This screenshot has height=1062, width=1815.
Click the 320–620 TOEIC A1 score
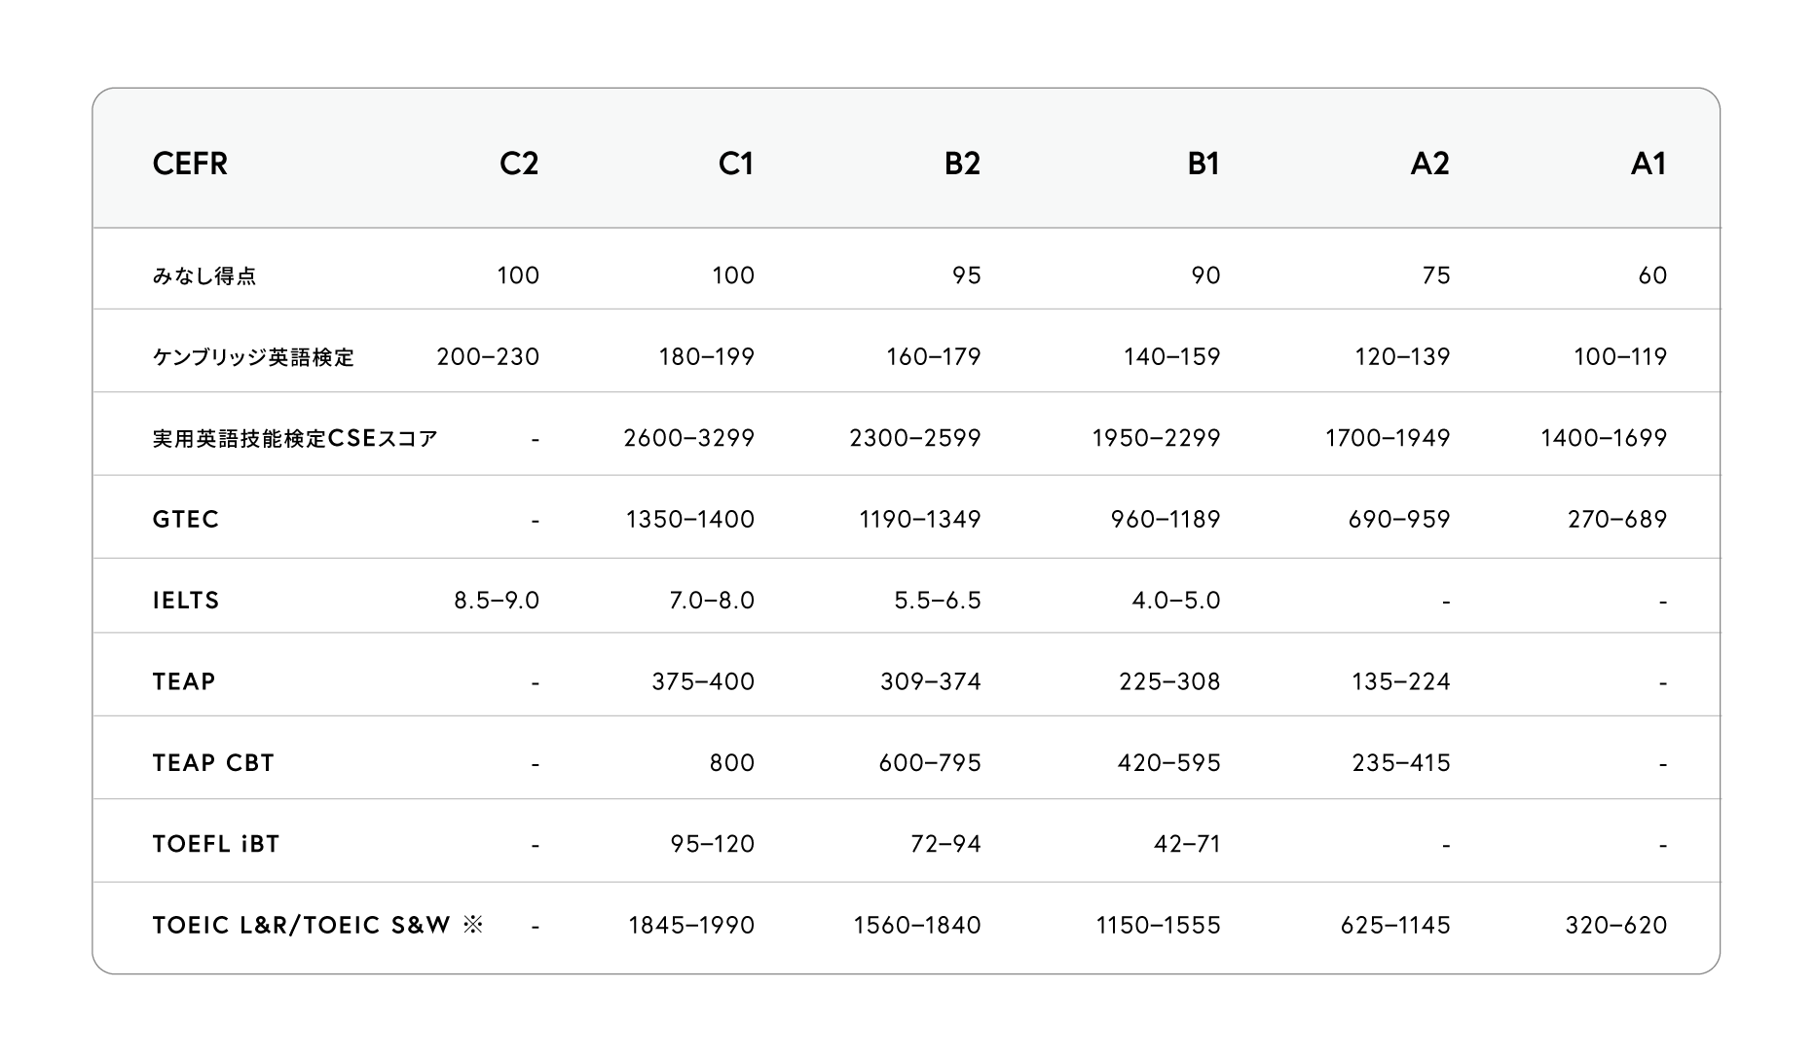coord(1616,925)
